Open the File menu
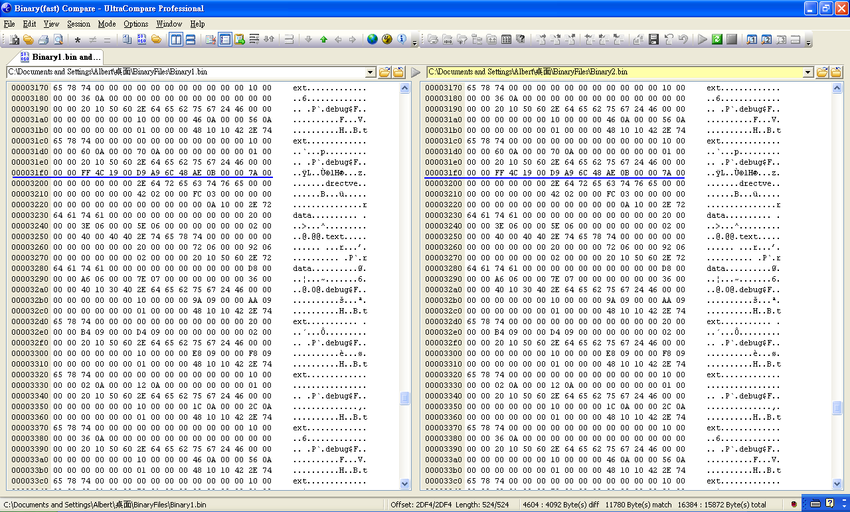Image resolution: width=850 pixels, height=512 pixels. click(x=9, y=24)
